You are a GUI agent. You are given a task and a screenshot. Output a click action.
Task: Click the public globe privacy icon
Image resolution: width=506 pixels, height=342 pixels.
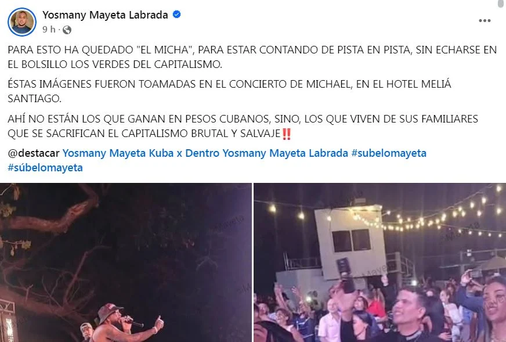pyautogui.click(x=67, y=30)
